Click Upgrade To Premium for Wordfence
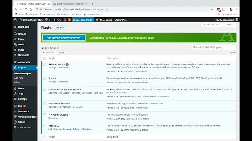The image size is (252, 141). pyautogui.click(x=59, y=107)
